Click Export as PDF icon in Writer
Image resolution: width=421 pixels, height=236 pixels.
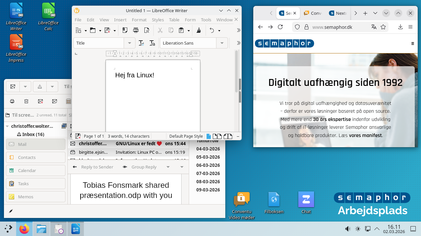point(125,30)
